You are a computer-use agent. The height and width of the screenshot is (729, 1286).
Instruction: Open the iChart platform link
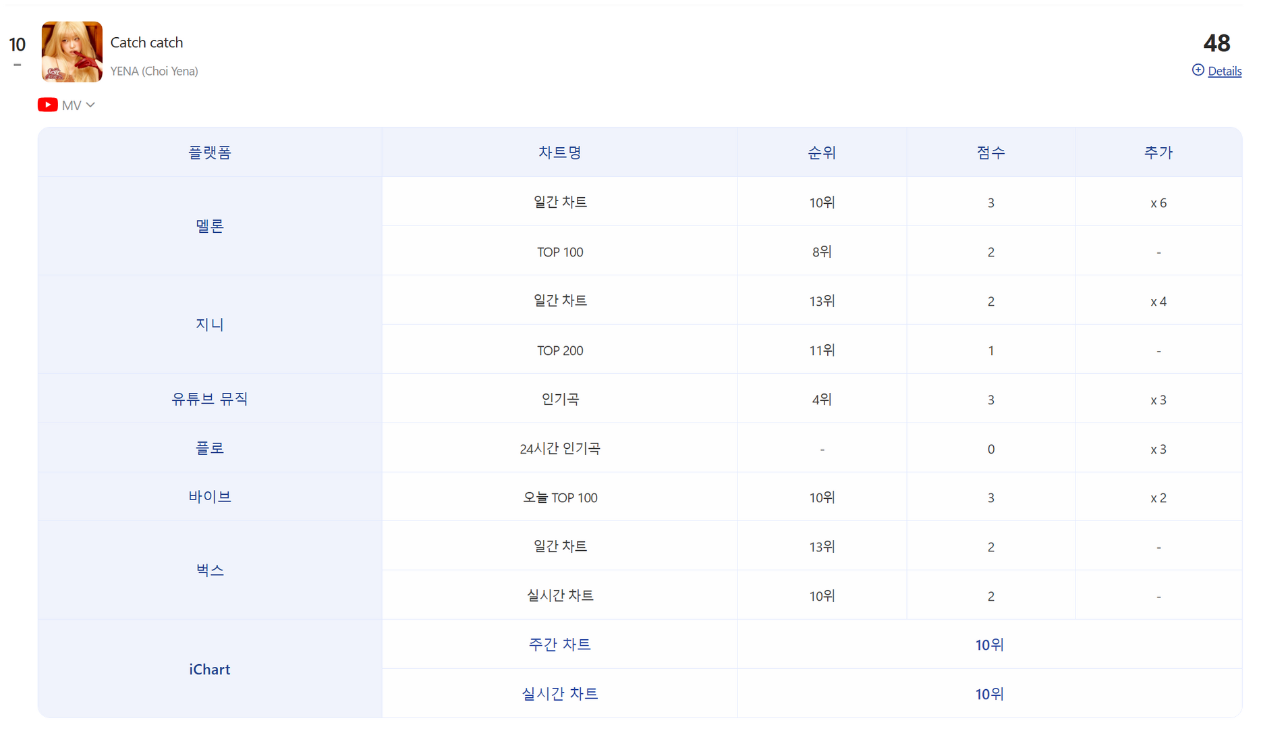[x=210, y=670]
